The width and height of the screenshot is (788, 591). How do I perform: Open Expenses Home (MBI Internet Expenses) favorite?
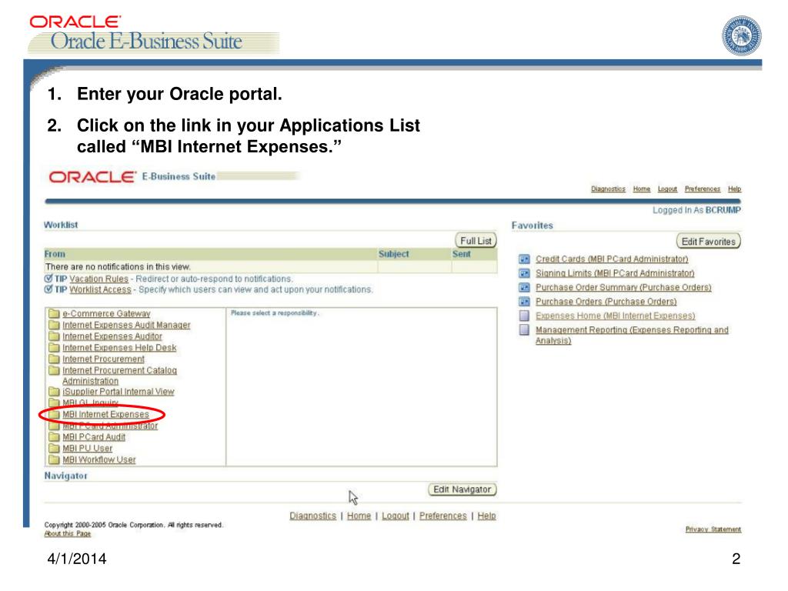[x=615, y=316]
